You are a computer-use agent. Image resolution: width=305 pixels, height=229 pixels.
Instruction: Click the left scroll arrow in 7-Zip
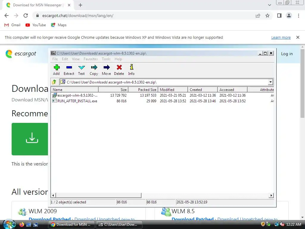pos(54,195)
